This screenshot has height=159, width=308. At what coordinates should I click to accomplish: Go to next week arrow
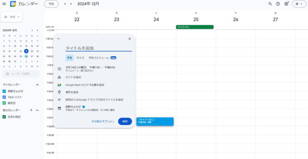[x=71, y=4]
